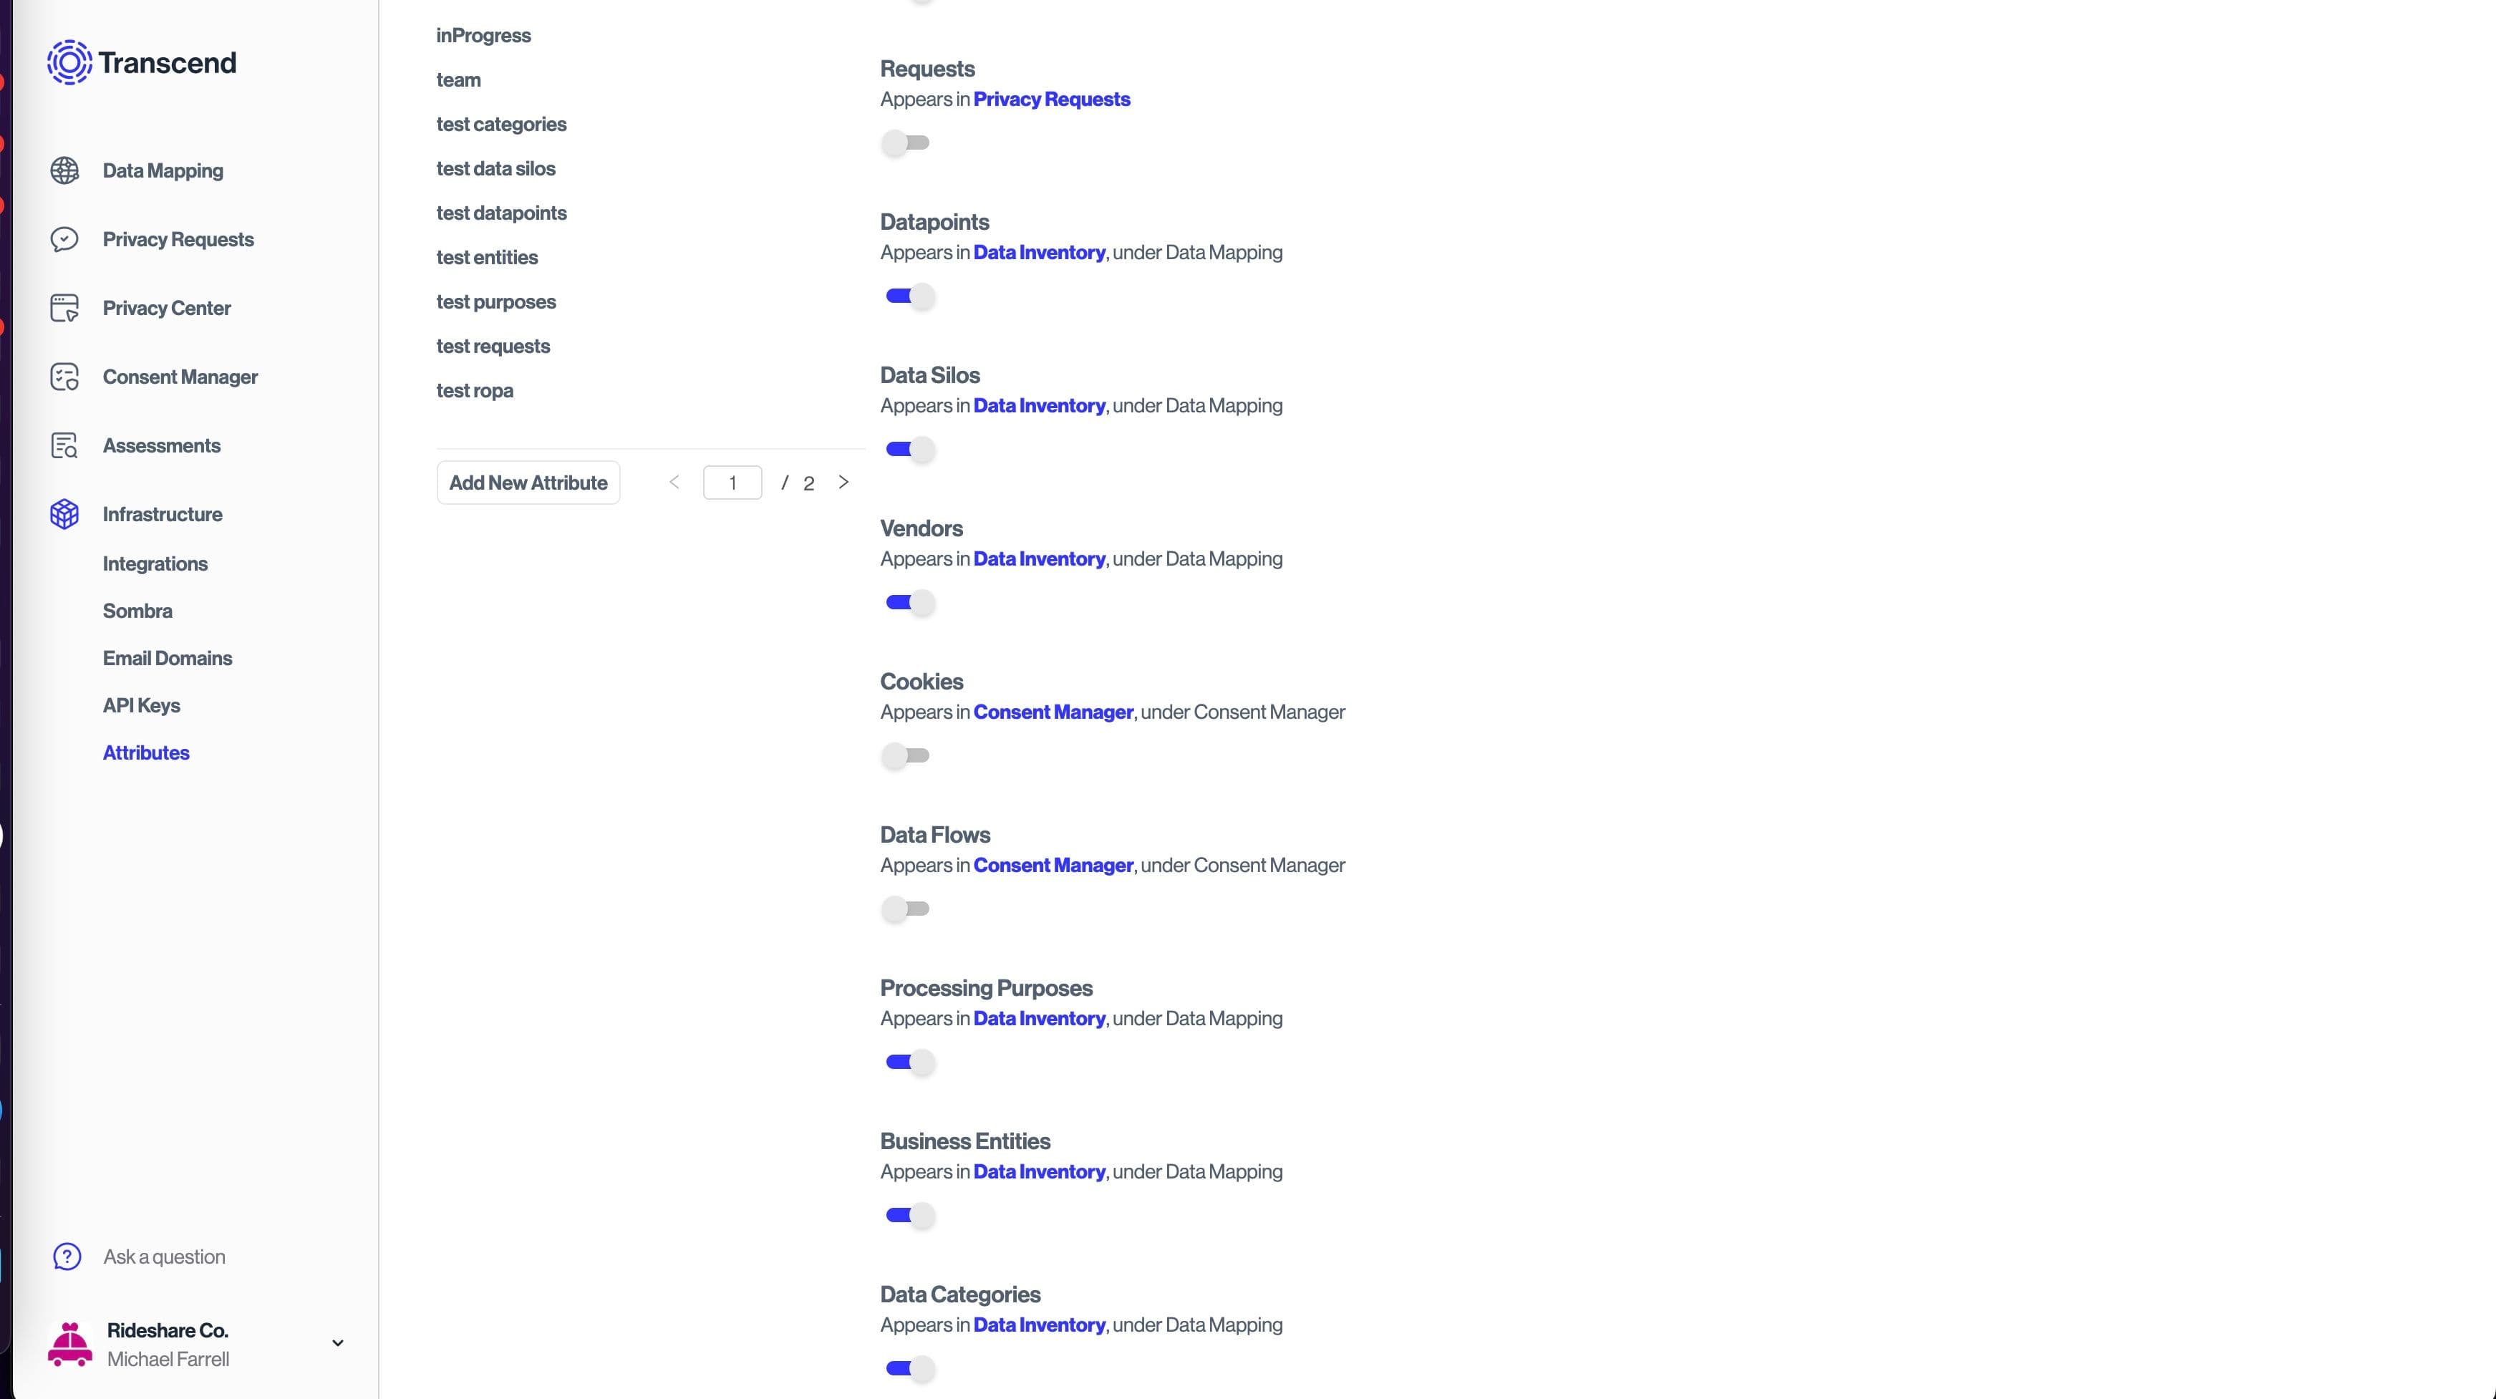Click the page number input field
Screen dimensions: 2496x1399
(732, 482)
